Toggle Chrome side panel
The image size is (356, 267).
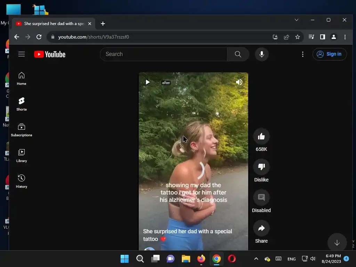click(x=322, y=37)
